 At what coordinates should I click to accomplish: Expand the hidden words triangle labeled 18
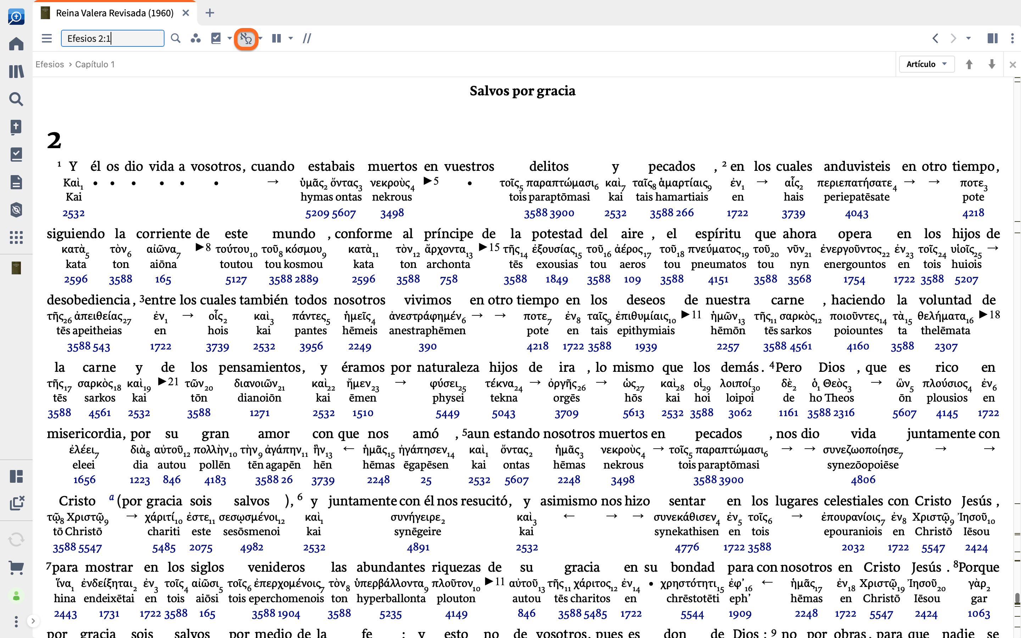(x=989, y=314)
